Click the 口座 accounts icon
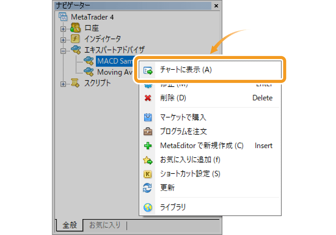Screen dimensions: 336x235 [x=75, y=28]
